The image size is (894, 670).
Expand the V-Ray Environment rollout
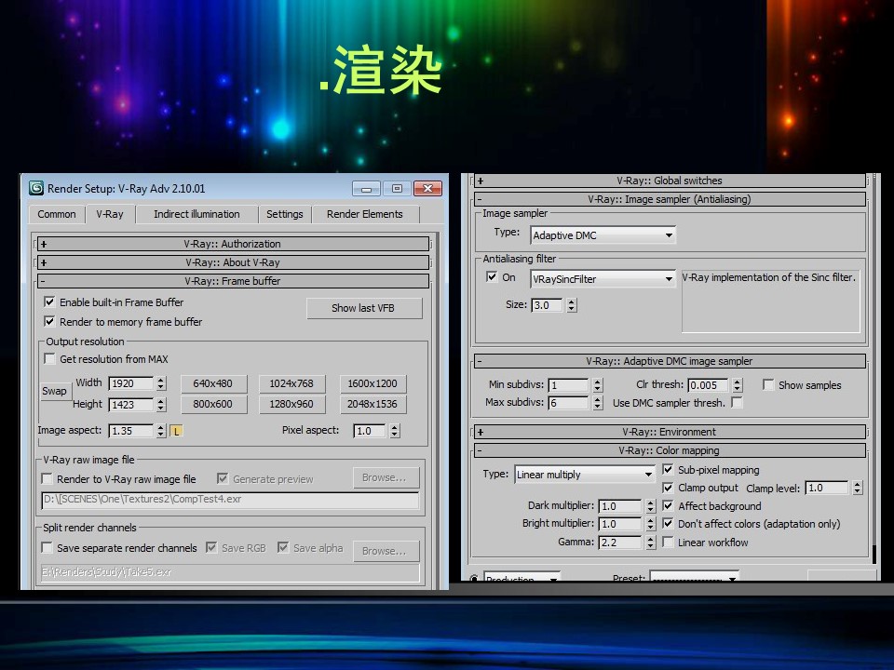[x=670, y=432]
